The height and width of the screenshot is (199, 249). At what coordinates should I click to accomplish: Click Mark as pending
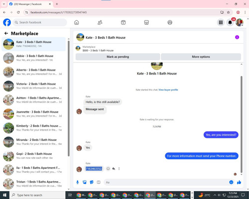pyautogui.click(x=118, y=57)
